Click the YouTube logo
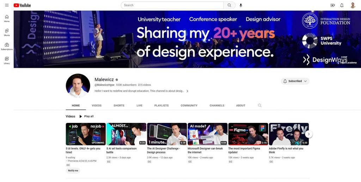 [x=22, y=5]
